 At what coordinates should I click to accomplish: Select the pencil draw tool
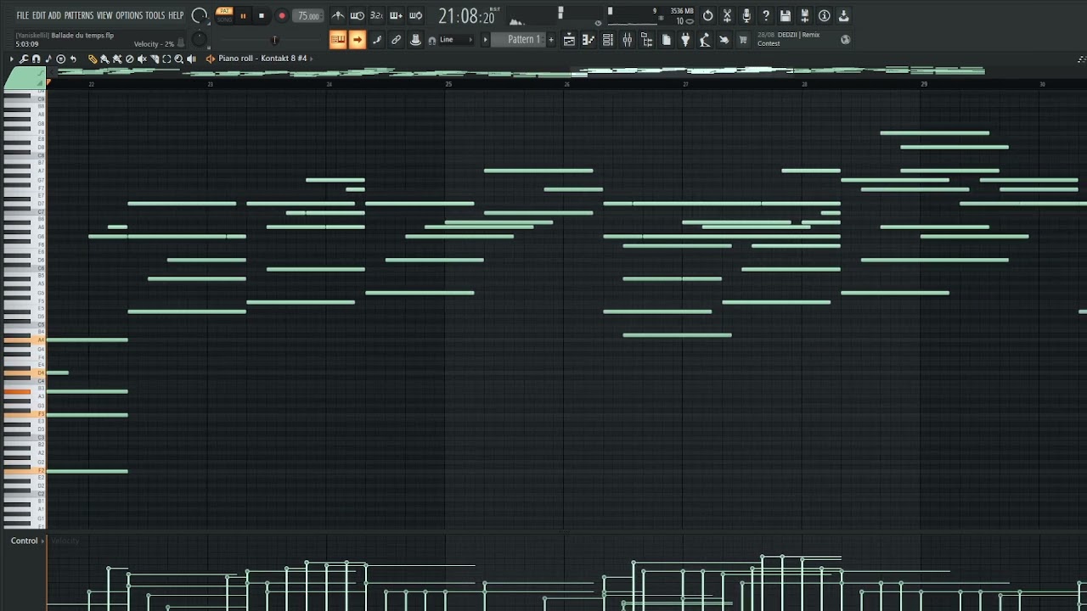tap(92, 59)
